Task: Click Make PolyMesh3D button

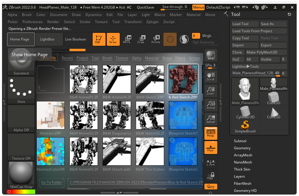Action: coord(266,52)
